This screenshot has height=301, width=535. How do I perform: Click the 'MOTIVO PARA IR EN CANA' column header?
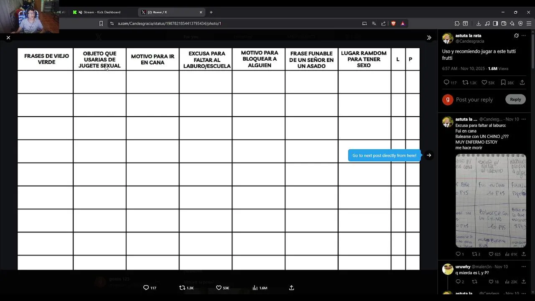153,59
